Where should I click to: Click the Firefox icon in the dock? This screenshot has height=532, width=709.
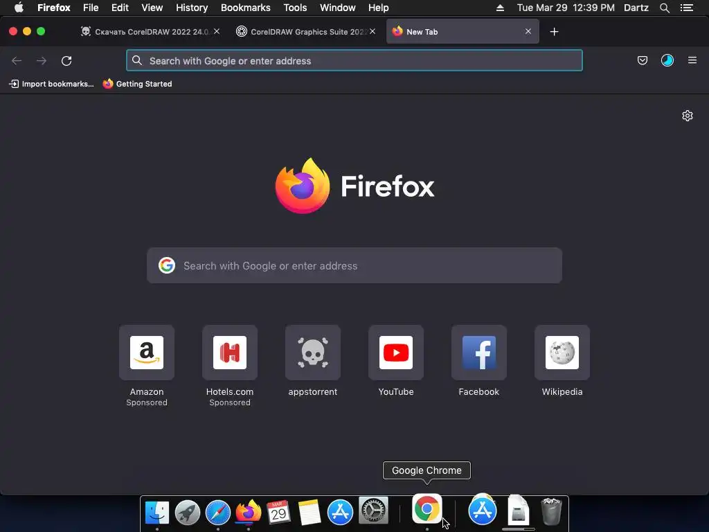tap(249, 512)
